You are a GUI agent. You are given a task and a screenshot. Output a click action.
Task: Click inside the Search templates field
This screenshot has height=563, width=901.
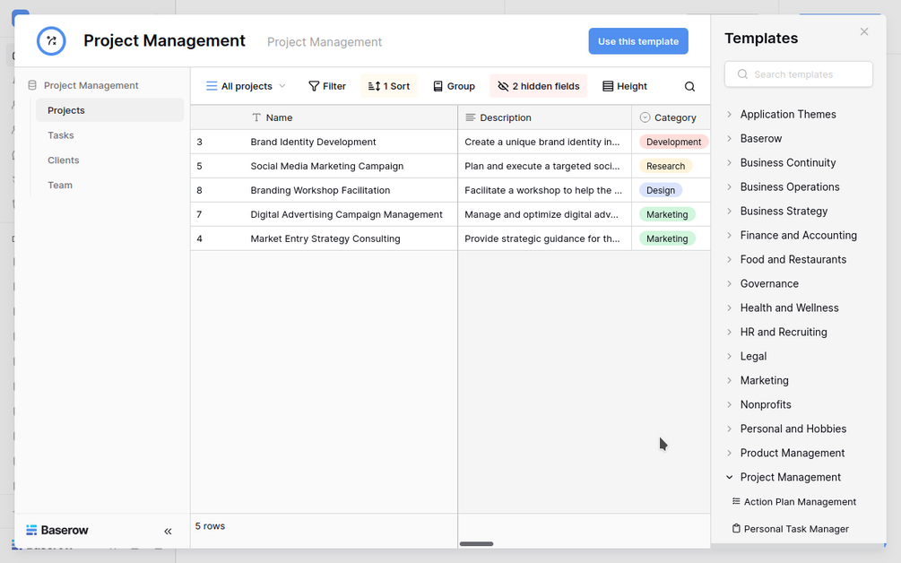[798, 74]
